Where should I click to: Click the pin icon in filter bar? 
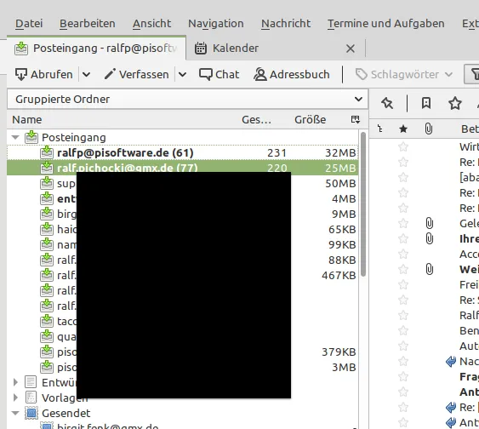(x=387, y=103)
